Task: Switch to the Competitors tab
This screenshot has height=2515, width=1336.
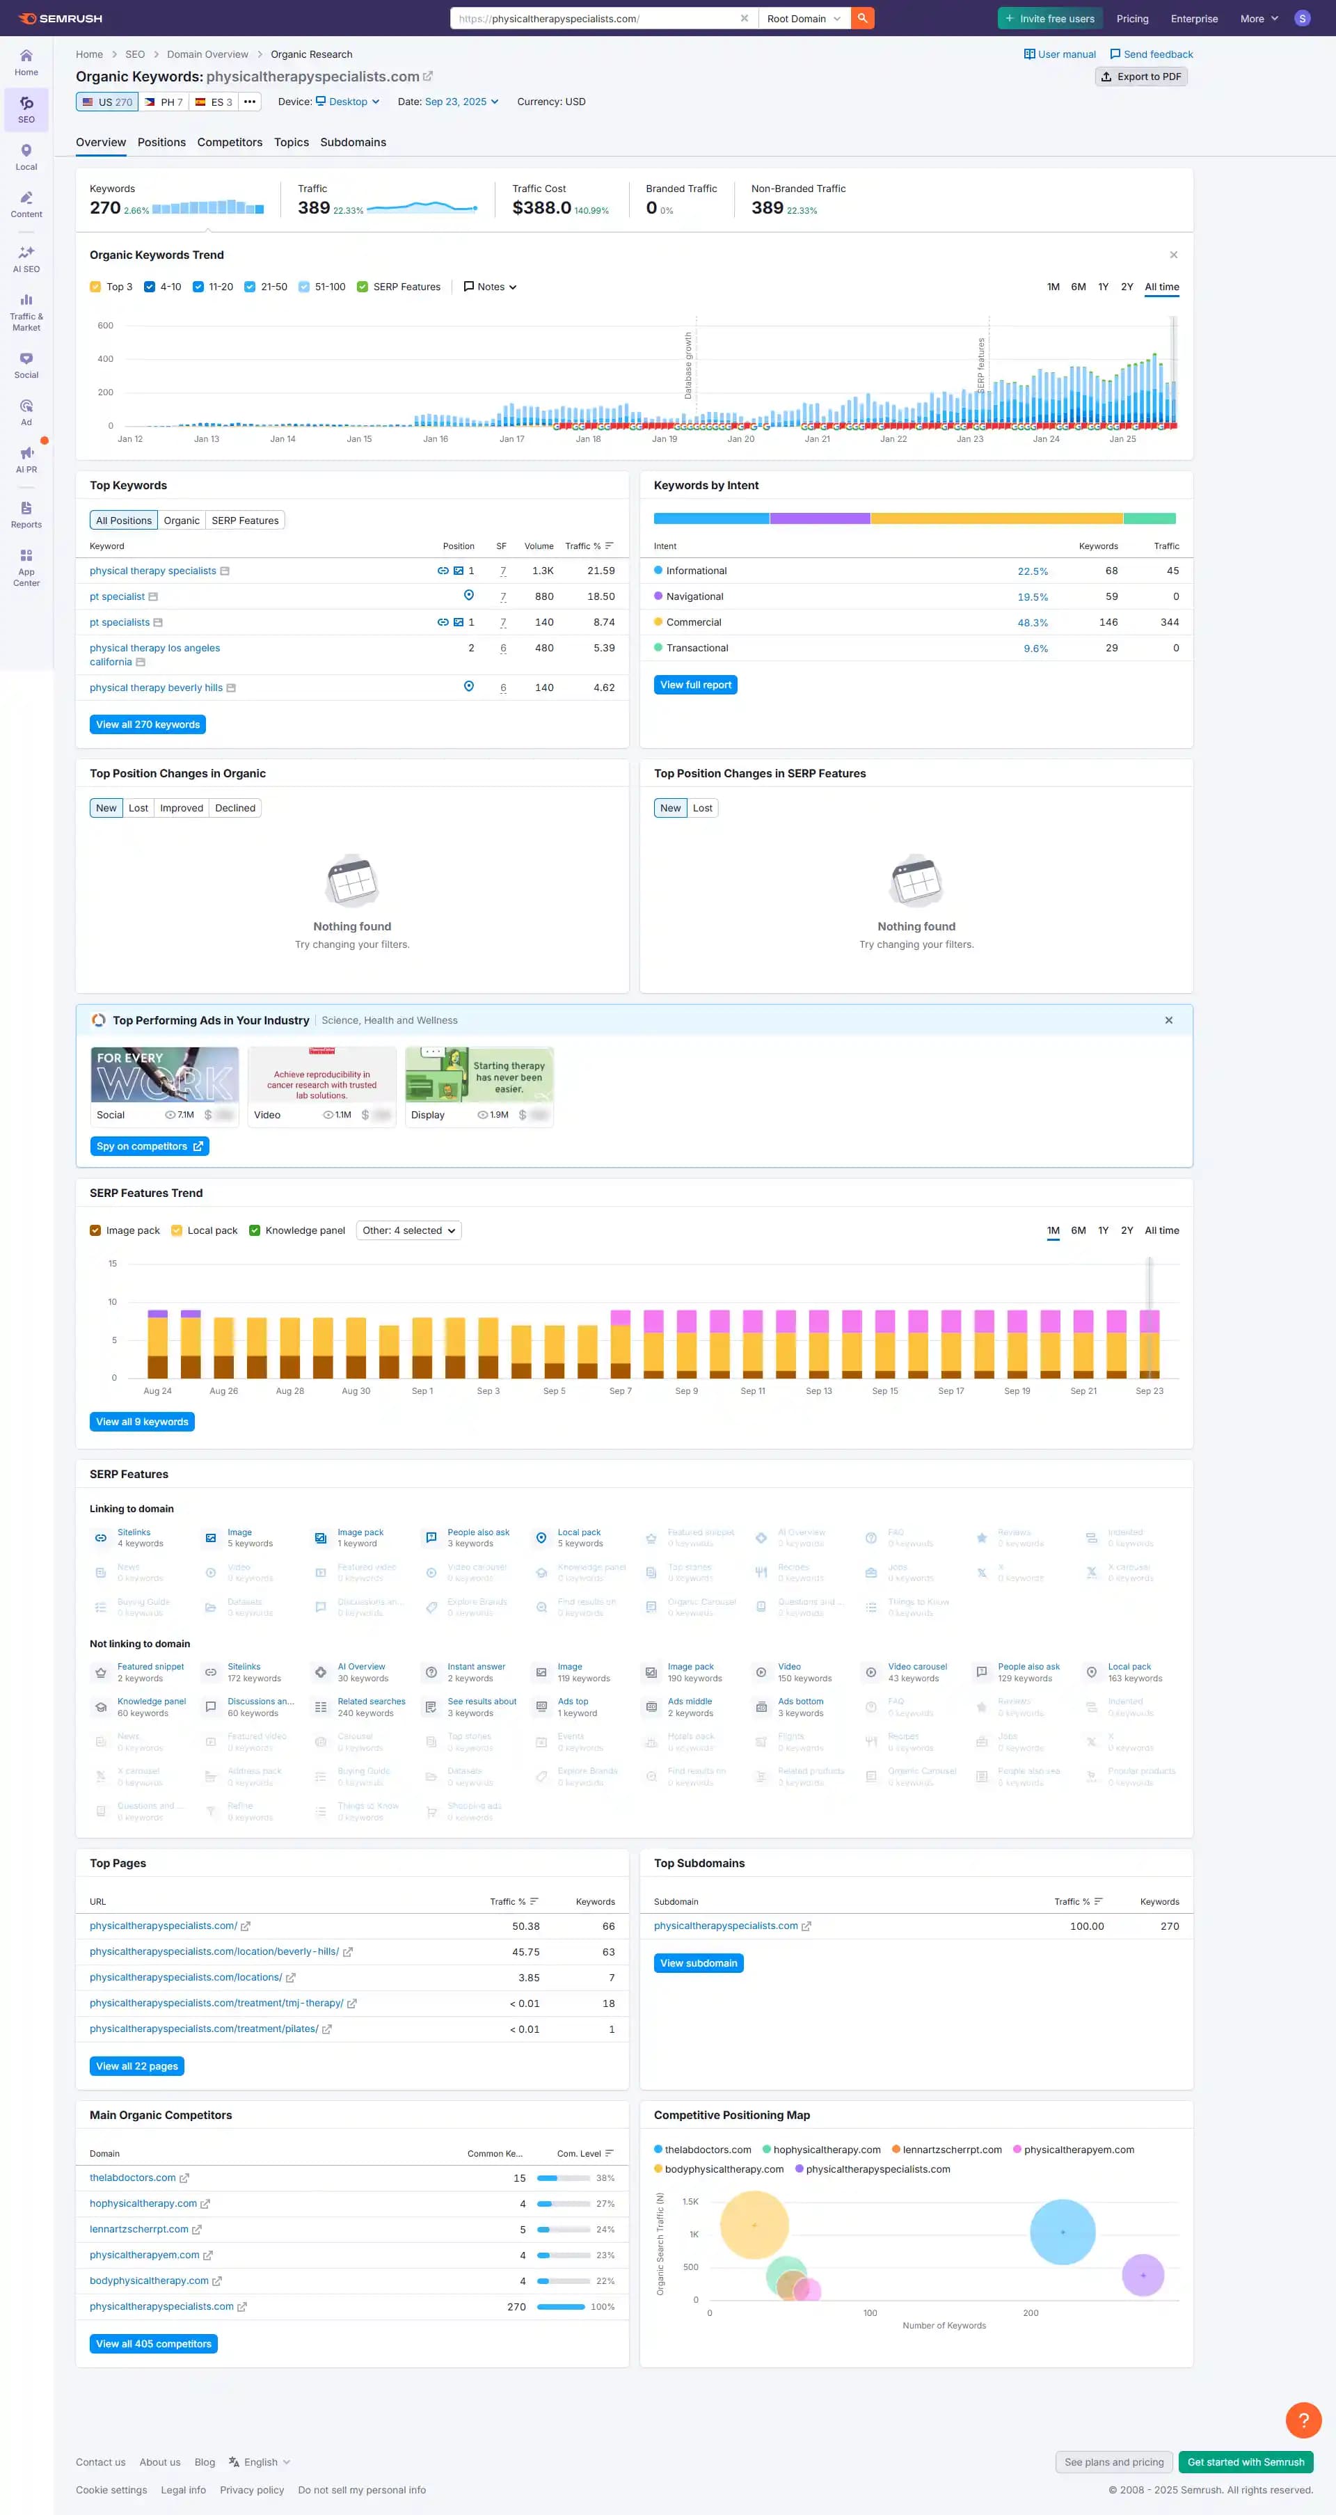Action: 230,143
